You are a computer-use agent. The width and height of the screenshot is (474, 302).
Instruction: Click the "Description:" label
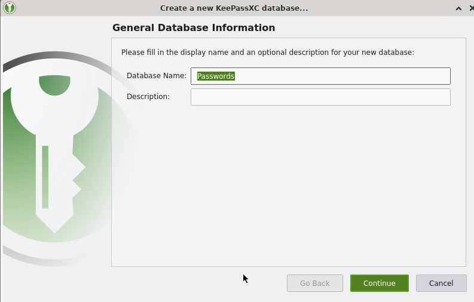click(x=148, y=97)
